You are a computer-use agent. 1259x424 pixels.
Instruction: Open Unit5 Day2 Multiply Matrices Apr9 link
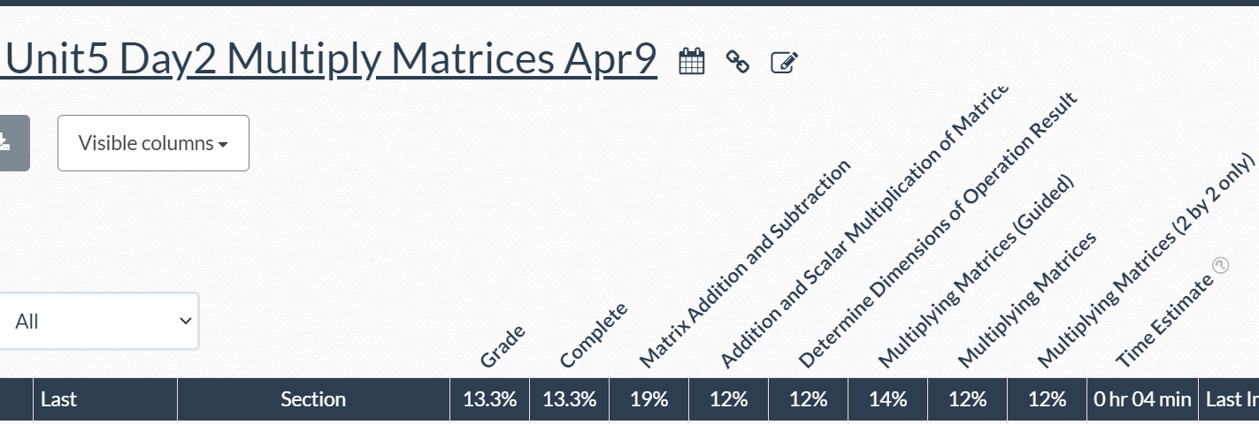tap(331, 59)
